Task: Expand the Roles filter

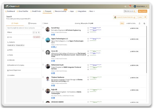Action: coord(24,50)
